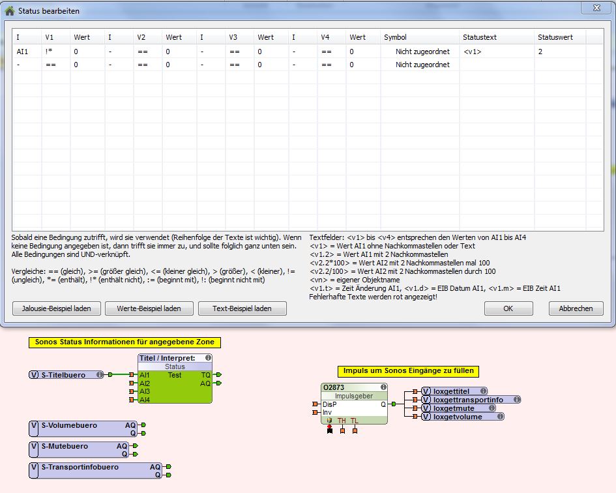Click the DisP input connector on Impulsgeber
Viewport: 616px width, 493px height.
pos(315,404)
